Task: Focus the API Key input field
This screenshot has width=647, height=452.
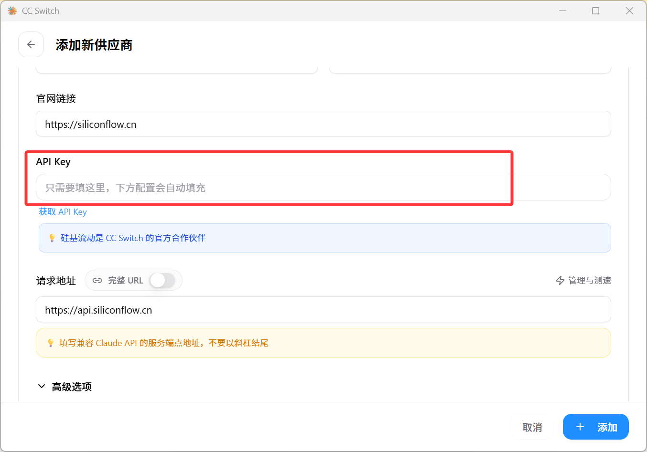Action: click(x=323, y=187)
